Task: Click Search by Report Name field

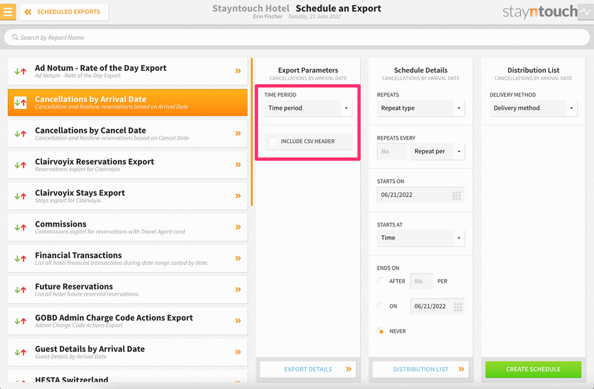Action: (x=296, y=37)
